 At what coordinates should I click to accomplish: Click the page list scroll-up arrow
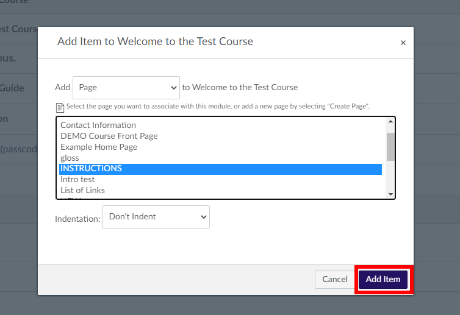(x=390, y=121)
